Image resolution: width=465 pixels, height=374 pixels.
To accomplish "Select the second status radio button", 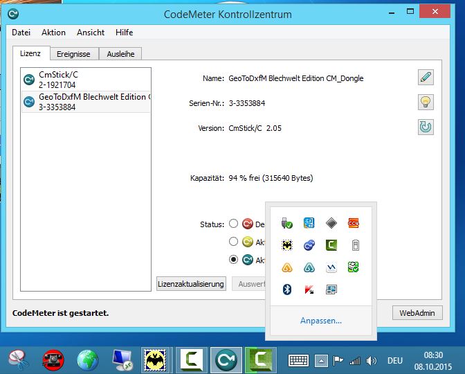I will pos(234,242).
